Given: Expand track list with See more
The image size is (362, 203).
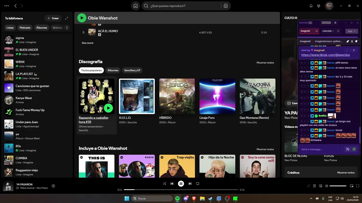Looking at the screenshot, I should [x=87, y=43].
